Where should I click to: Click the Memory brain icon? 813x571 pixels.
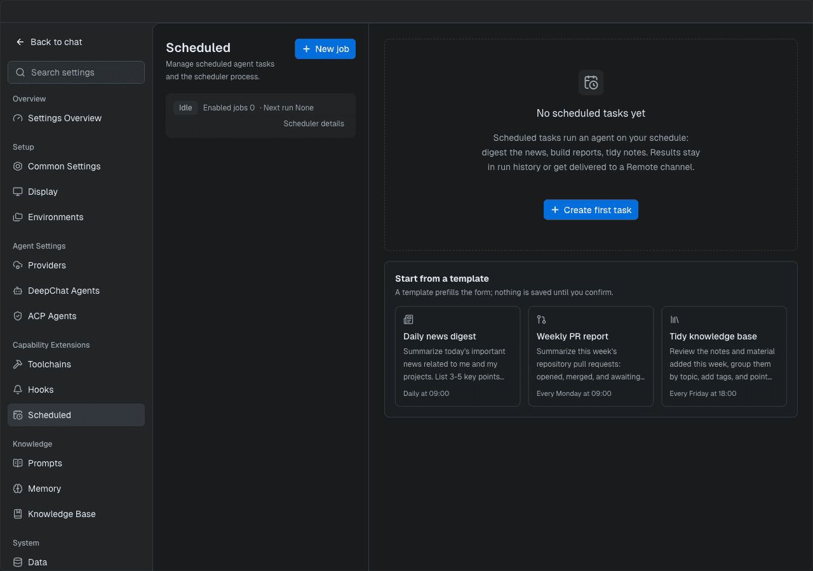click(x=18, y=489)
